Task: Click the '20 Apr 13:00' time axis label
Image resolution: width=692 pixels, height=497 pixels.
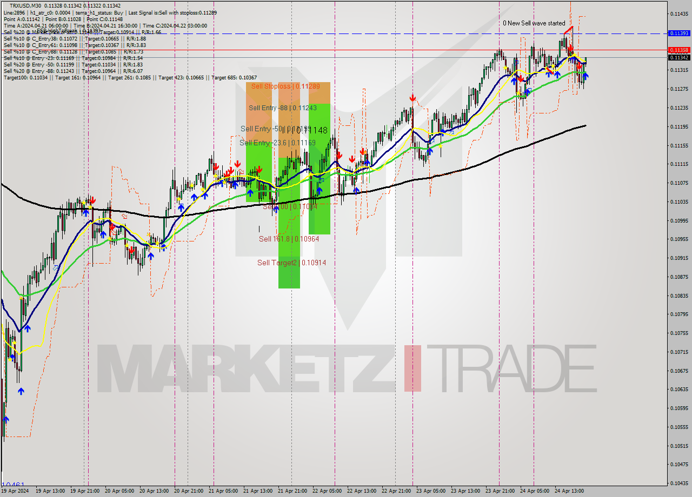Action: [154, 491]
